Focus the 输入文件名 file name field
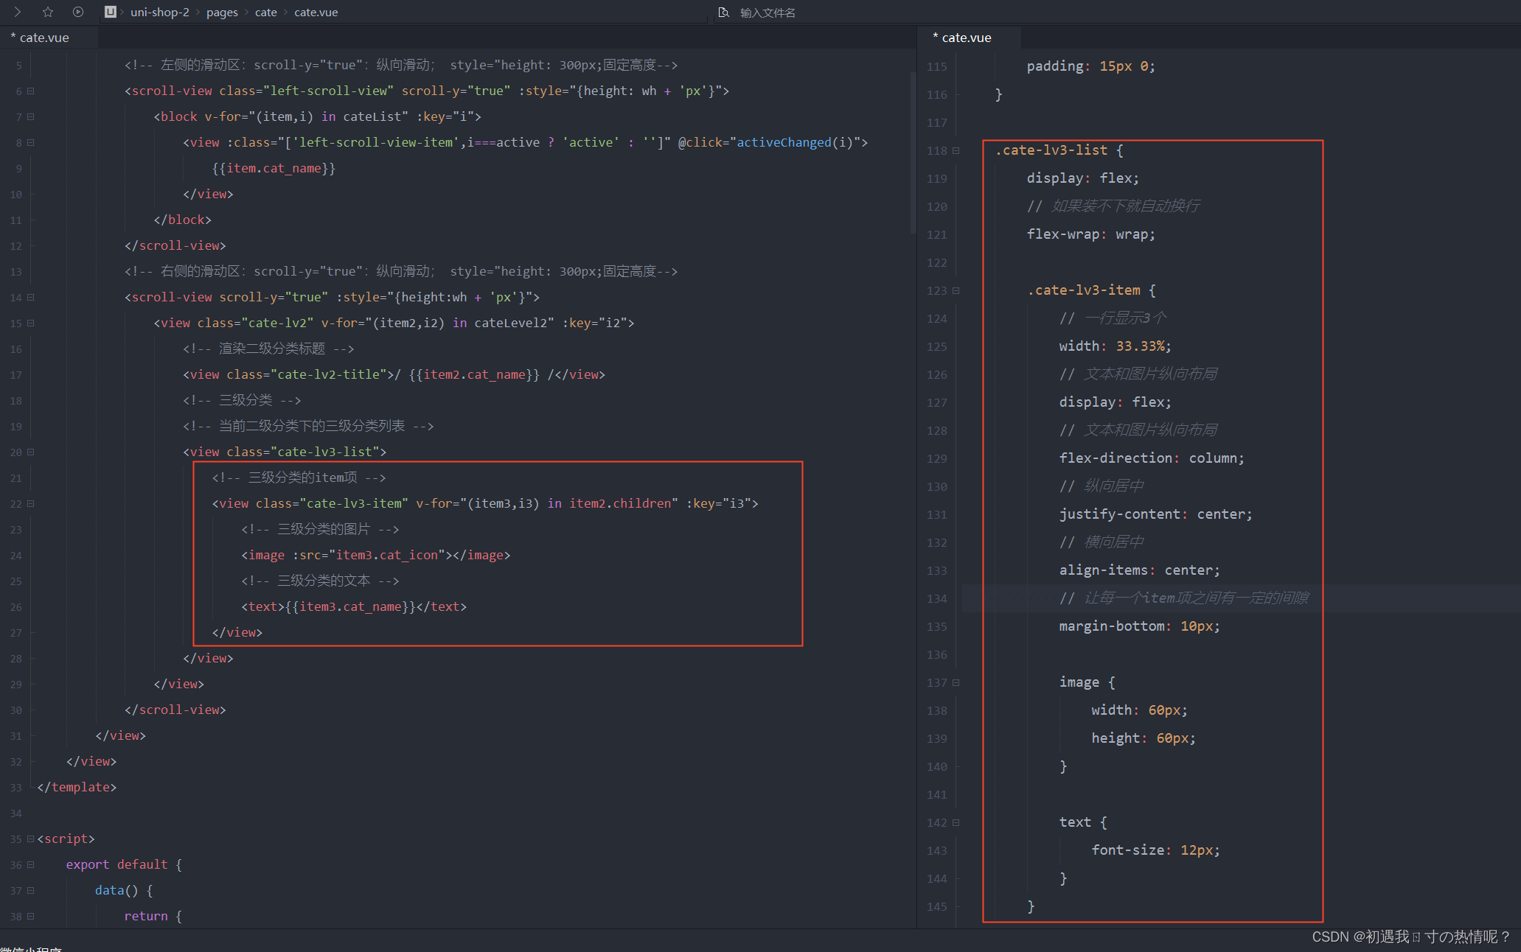Screen dimensions: 1521x952 (768, 13)
